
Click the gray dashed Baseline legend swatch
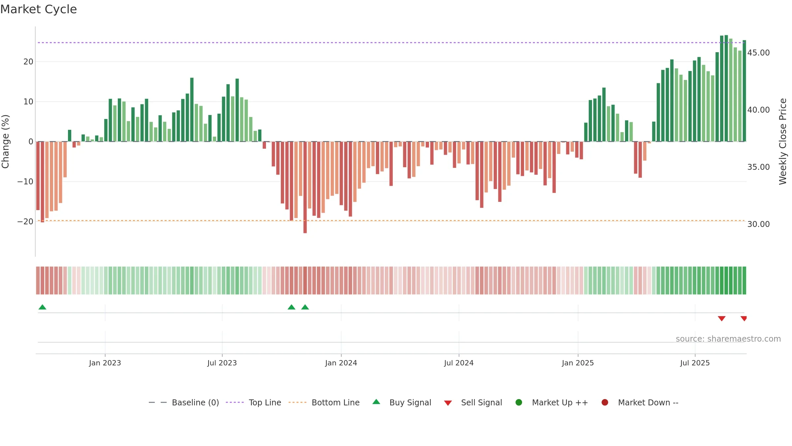(158, 402)
